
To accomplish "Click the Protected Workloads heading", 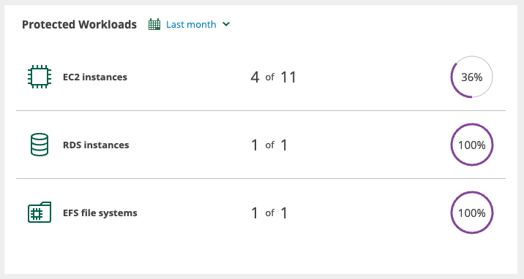I will coord(79,25).
